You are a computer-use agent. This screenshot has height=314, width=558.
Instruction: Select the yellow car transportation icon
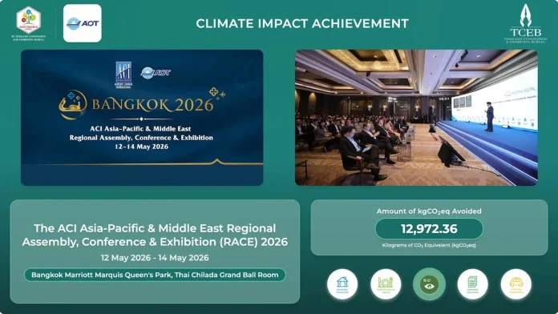[x=516, y=284]
